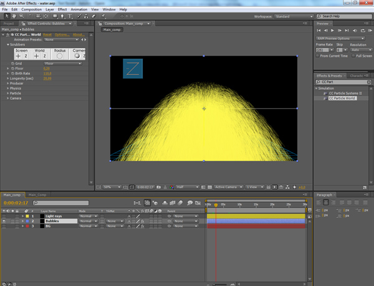This screenshot has width=374, height=286.
Task: Click the Brainstorm icon in timeline
Action: pyautogui.click(x=189, y=203)
